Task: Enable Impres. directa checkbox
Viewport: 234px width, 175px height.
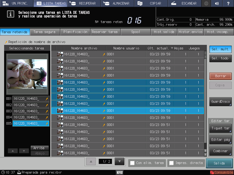Action: coord(172,163)
